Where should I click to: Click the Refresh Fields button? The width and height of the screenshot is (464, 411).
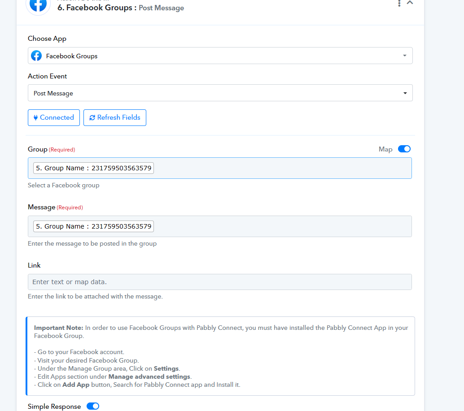coord(115,117)
